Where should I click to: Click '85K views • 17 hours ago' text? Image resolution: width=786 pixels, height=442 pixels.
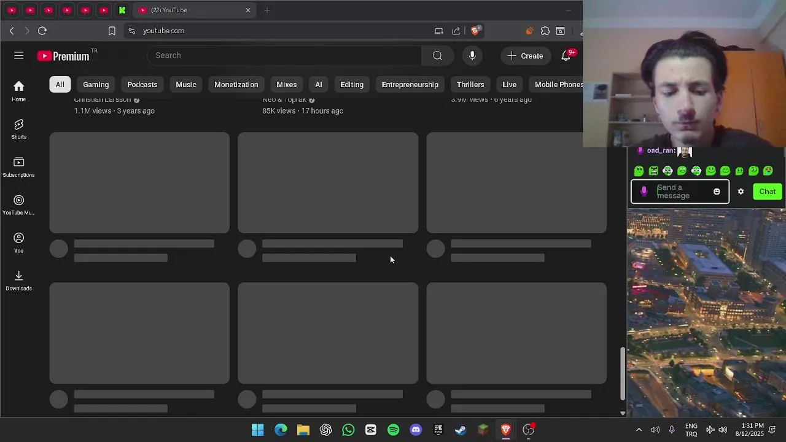click(303, 110)
